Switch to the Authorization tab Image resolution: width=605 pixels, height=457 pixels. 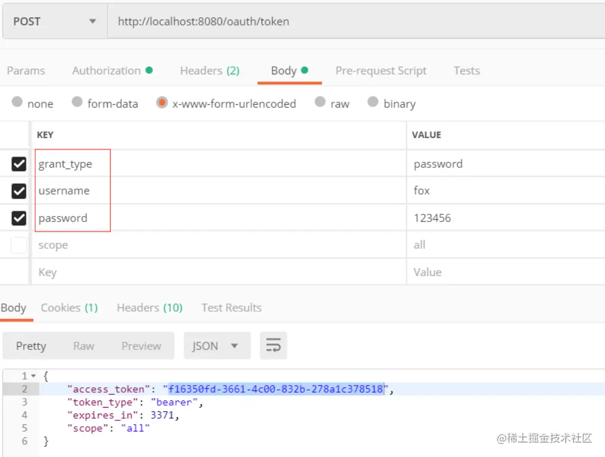113,71
